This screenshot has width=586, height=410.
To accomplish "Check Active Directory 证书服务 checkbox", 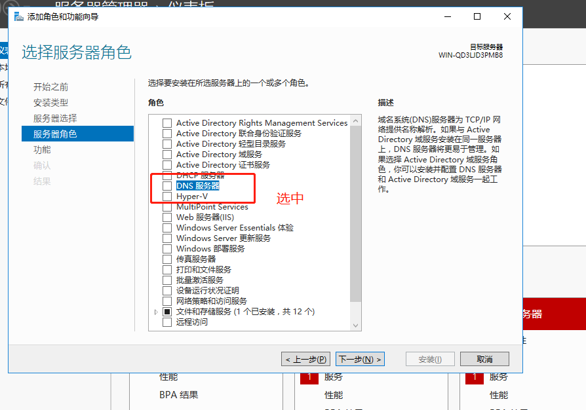I will (x=167, y=164).
